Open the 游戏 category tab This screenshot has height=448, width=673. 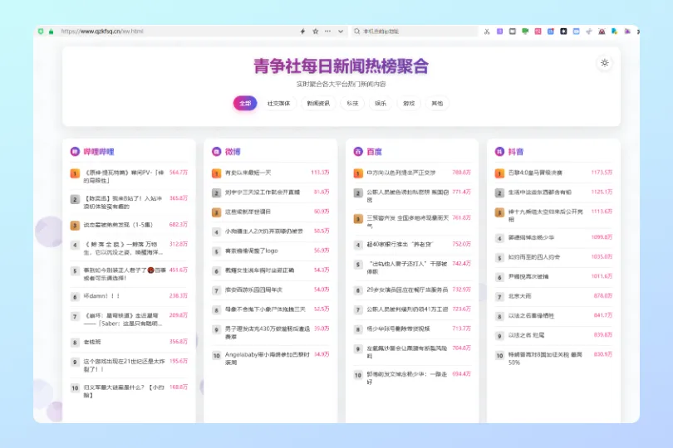pos(409,104)
